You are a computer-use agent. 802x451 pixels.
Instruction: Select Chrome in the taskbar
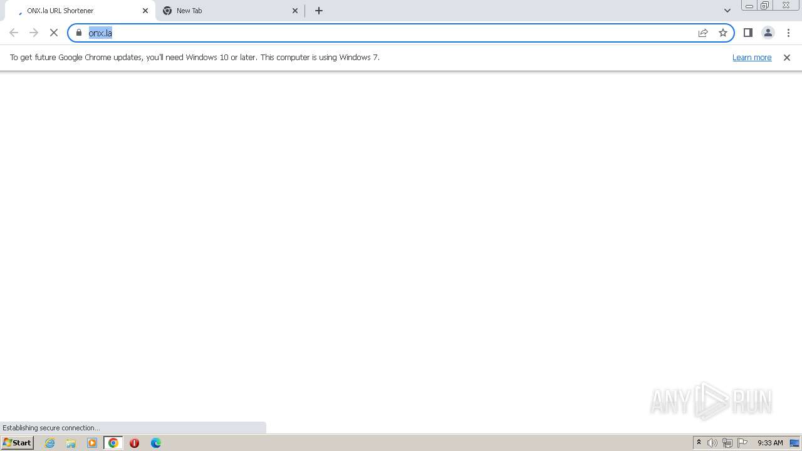[113, 443]
